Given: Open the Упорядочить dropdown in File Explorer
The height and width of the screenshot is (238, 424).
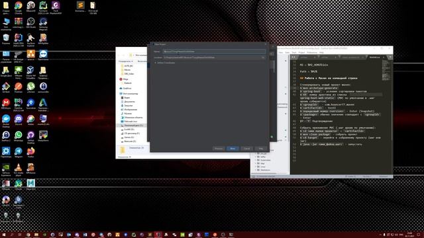Looking at the screenshot, I should 125,61.
